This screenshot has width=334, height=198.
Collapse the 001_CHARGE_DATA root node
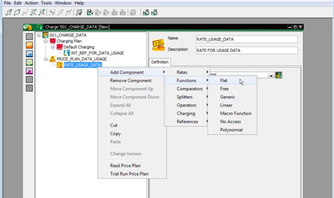39,35
